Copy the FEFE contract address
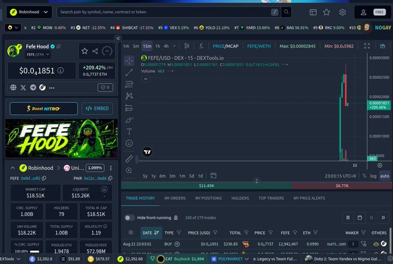Viewport: 393px width, 264px height. [x=44, y=178]
